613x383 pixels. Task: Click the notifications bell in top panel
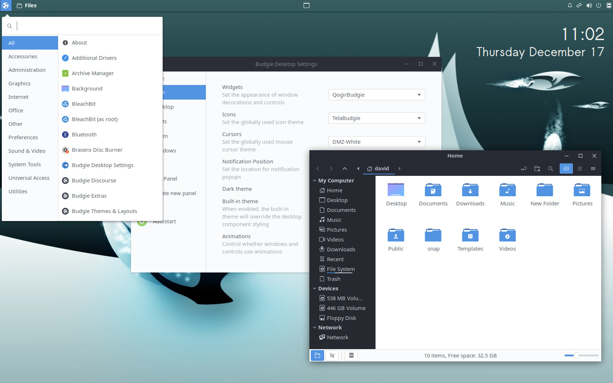coord(570,5)
